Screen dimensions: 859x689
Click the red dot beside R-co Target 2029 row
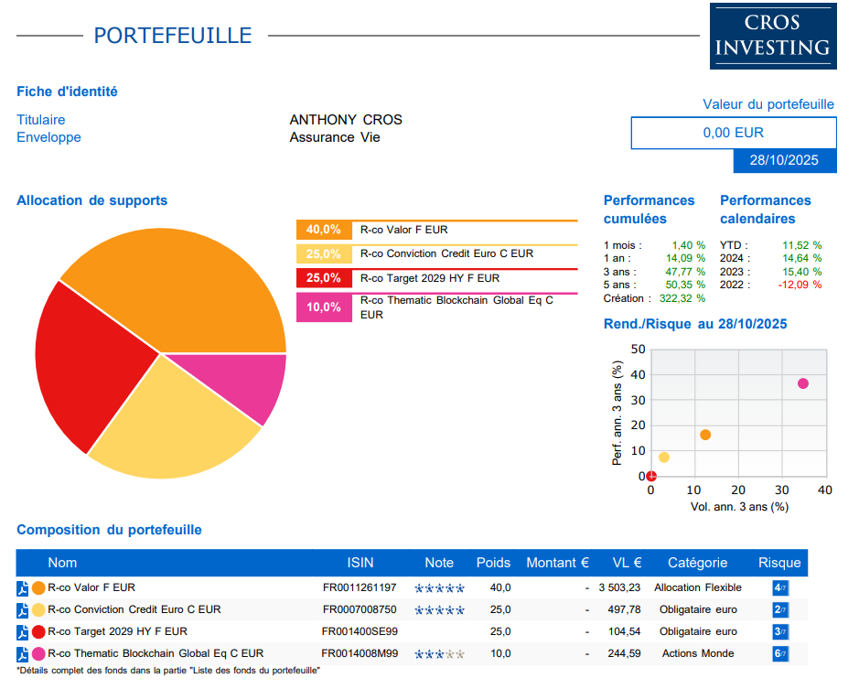click(x=38, y=632)
